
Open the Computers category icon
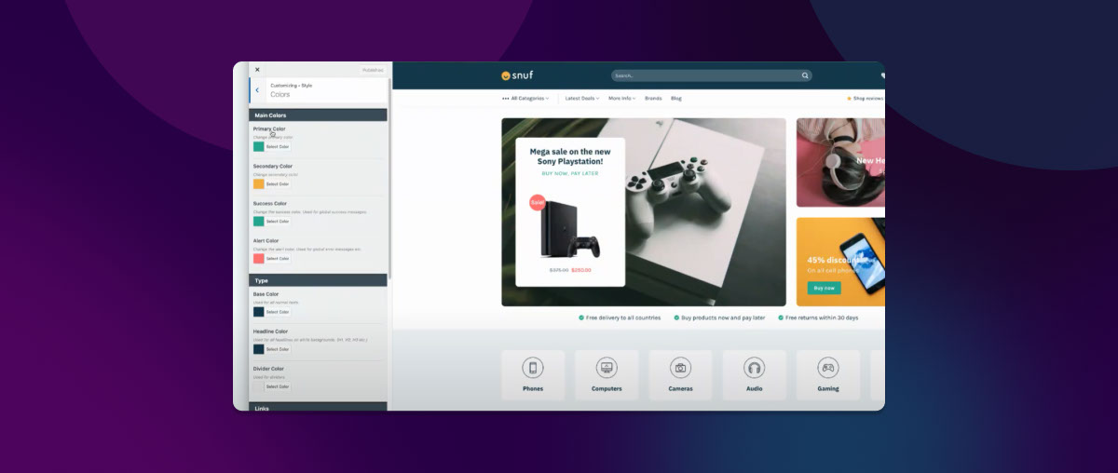pyautogui.click(x=607, y=367)
